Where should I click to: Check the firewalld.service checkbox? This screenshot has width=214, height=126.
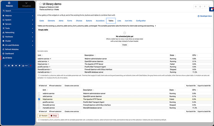39,105
